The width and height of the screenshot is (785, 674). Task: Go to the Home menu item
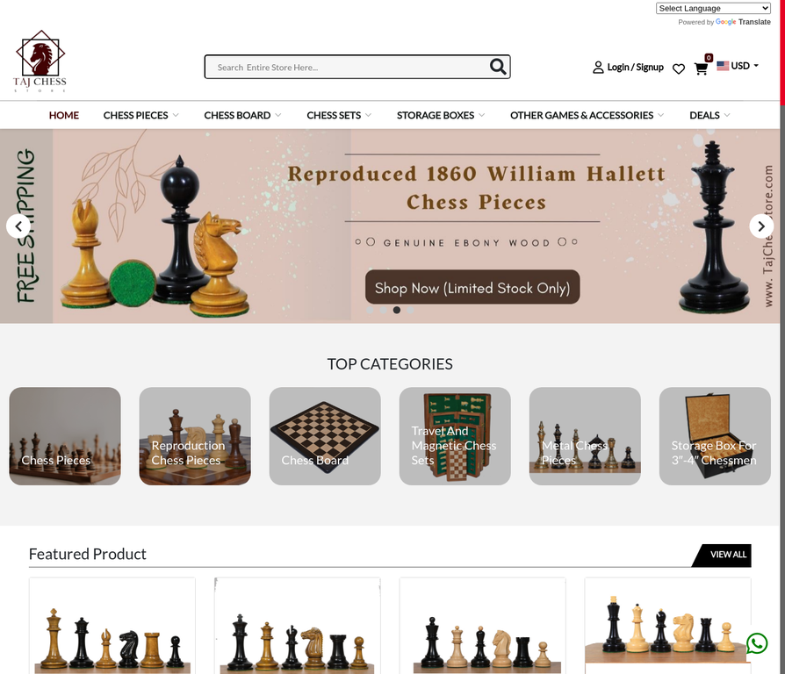point(63,115)
